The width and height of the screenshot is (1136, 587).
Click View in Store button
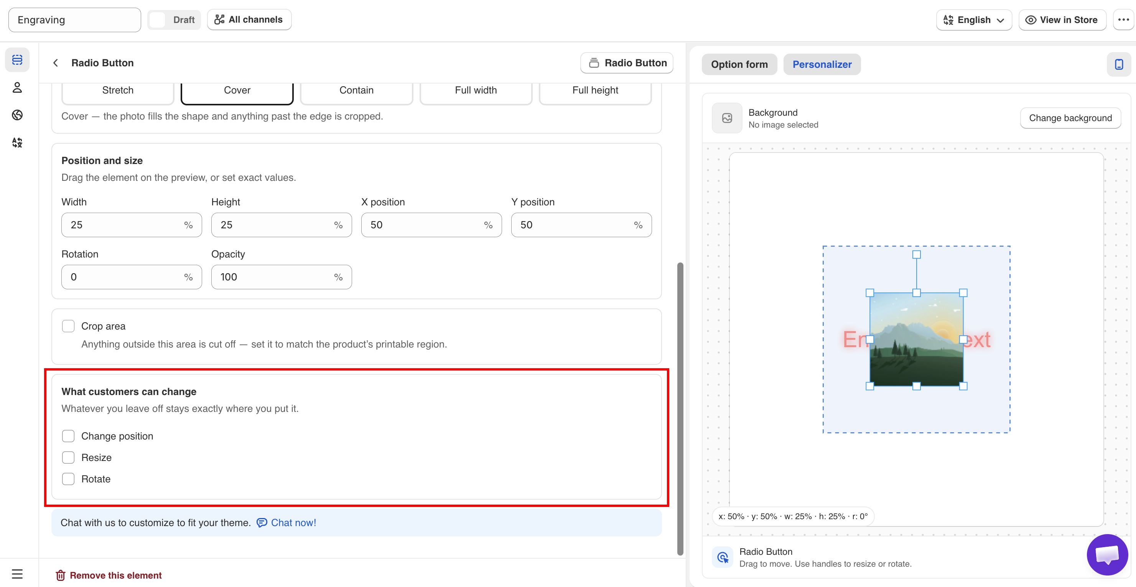(1062, 20)
